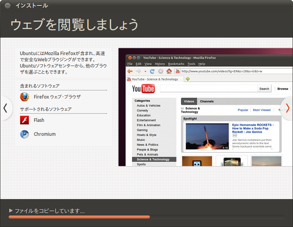Open the rocket launch spotlight thumbnail
The height and width of the screenshot is (227, 293).
(x=207, y=136)
